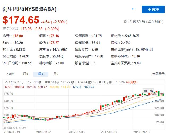Click 昨收 value 179.29
Viewport: 170px width, 134px height.
click(18, 43)
